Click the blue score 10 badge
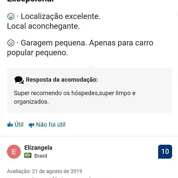The image size is (178, 178). [165, 151]
